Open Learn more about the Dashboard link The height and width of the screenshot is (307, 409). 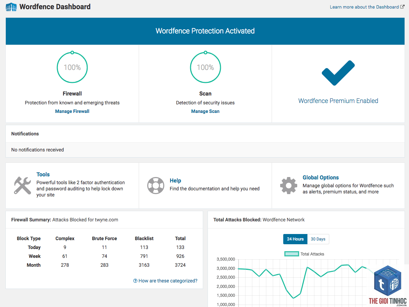pos(367,7)
